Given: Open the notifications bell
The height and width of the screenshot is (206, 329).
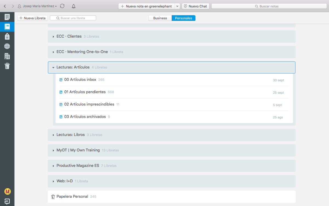Looking at the screenshot, I should 73,6.
